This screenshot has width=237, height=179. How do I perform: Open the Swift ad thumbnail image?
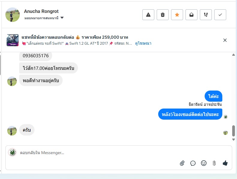tap(13, 40)
